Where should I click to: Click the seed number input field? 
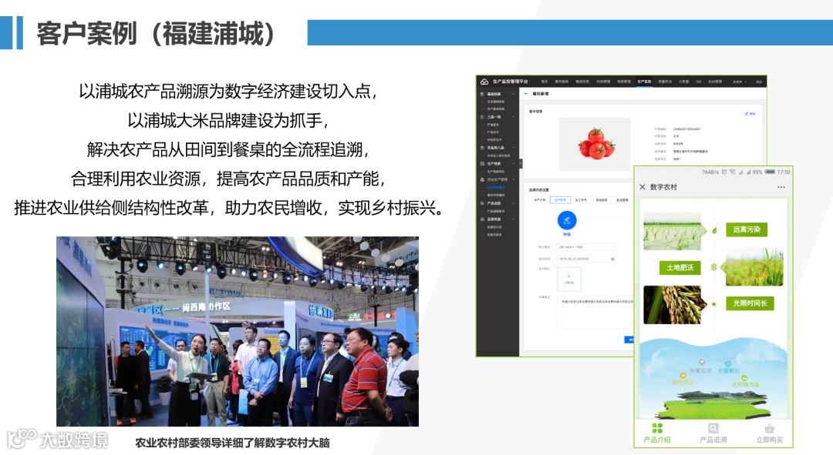(x=586, y=247)
